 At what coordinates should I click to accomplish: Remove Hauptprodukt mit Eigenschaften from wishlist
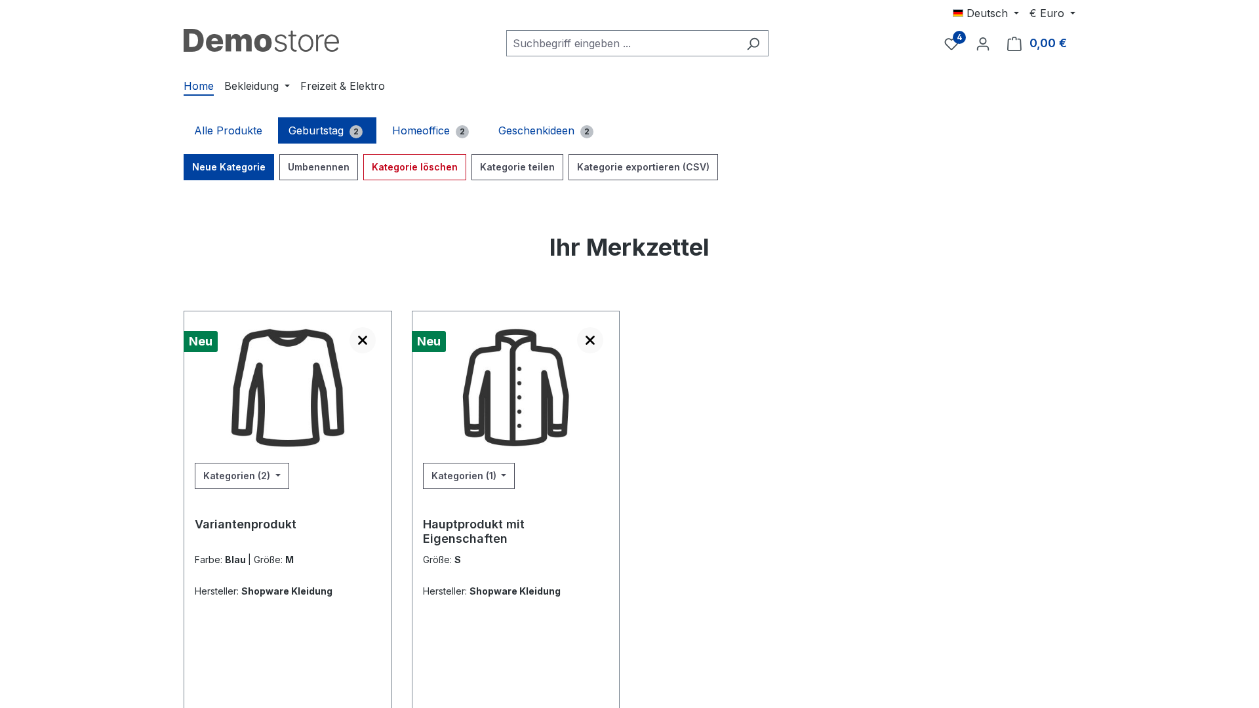tap(590, 340)
